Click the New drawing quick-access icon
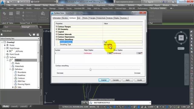 coord(8,2)
